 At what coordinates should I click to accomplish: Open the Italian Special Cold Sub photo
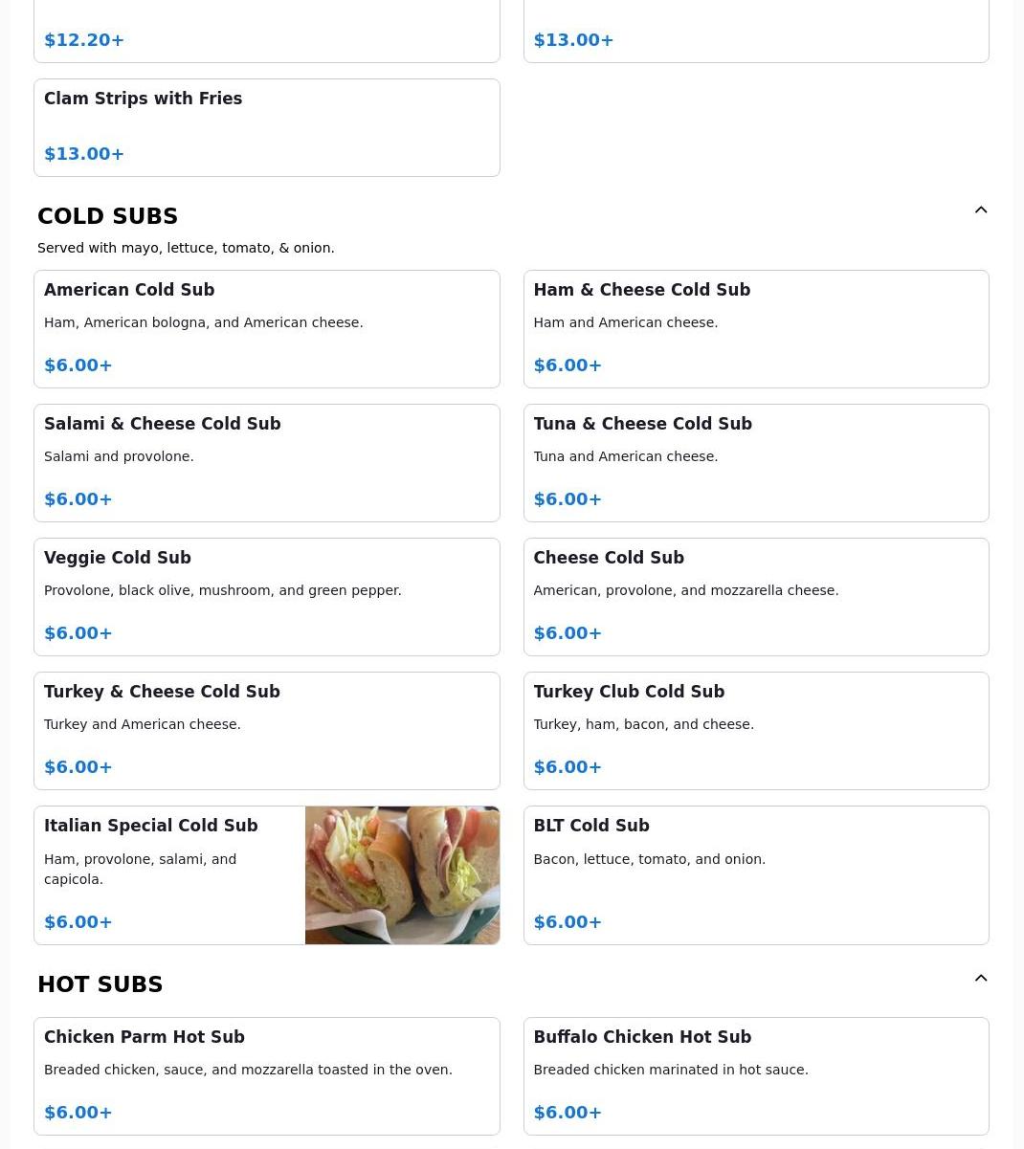pyautogui.click(x=402, y=875)
